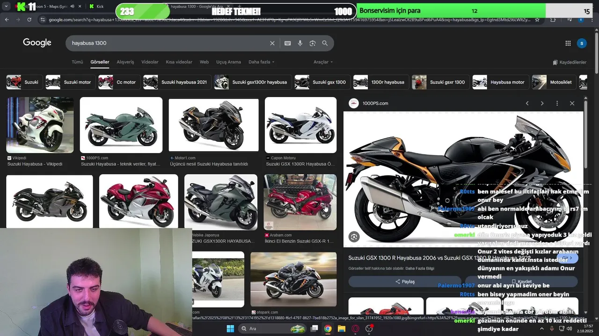599x336 pixels.
Task: Close the image preview panel
Action: [x=572, y=103]
